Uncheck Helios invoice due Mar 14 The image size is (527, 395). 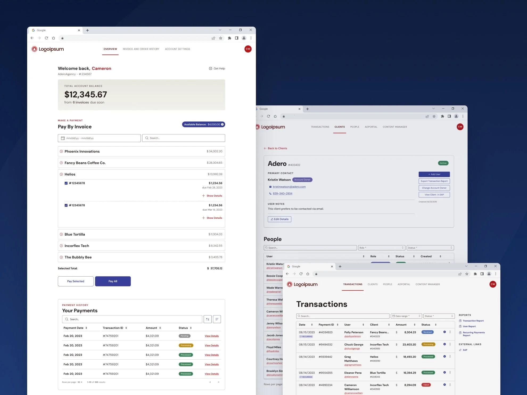click(66, 205)
